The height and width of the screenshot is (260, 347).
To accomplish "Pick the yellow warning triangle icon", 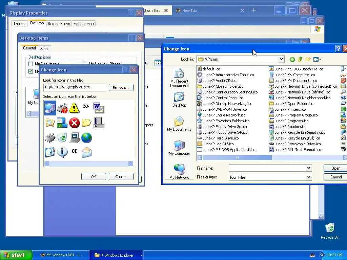I will click(x=74, y=108).
